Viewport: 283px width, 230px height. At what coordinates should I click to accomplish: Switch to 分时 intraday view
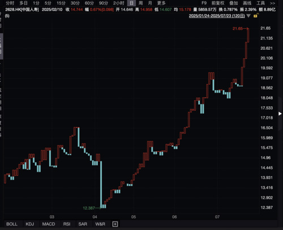[x=10, y=3]
